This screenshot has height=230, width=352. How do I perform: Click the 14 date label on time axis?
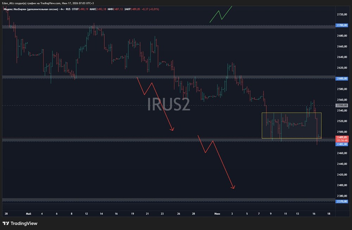101,213
